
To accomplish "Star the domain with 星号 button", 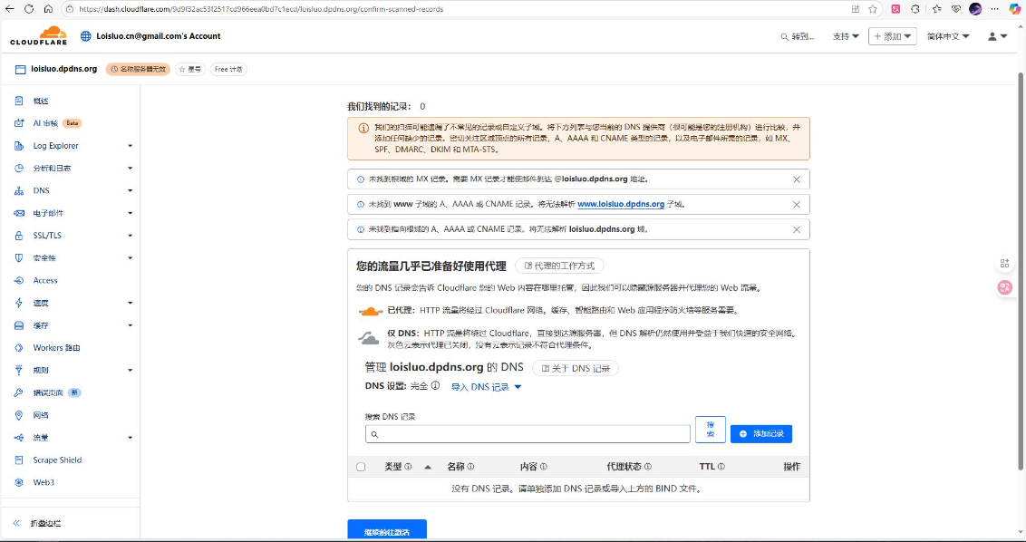I will coord(189,70).
